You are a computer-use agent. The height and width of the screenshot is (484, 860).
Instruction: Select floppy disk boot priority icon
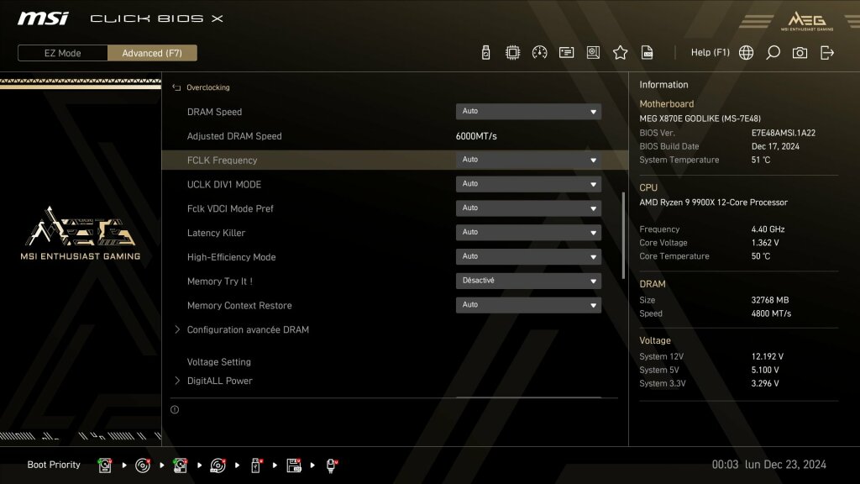pyautogui.click(x=293, y=466)
